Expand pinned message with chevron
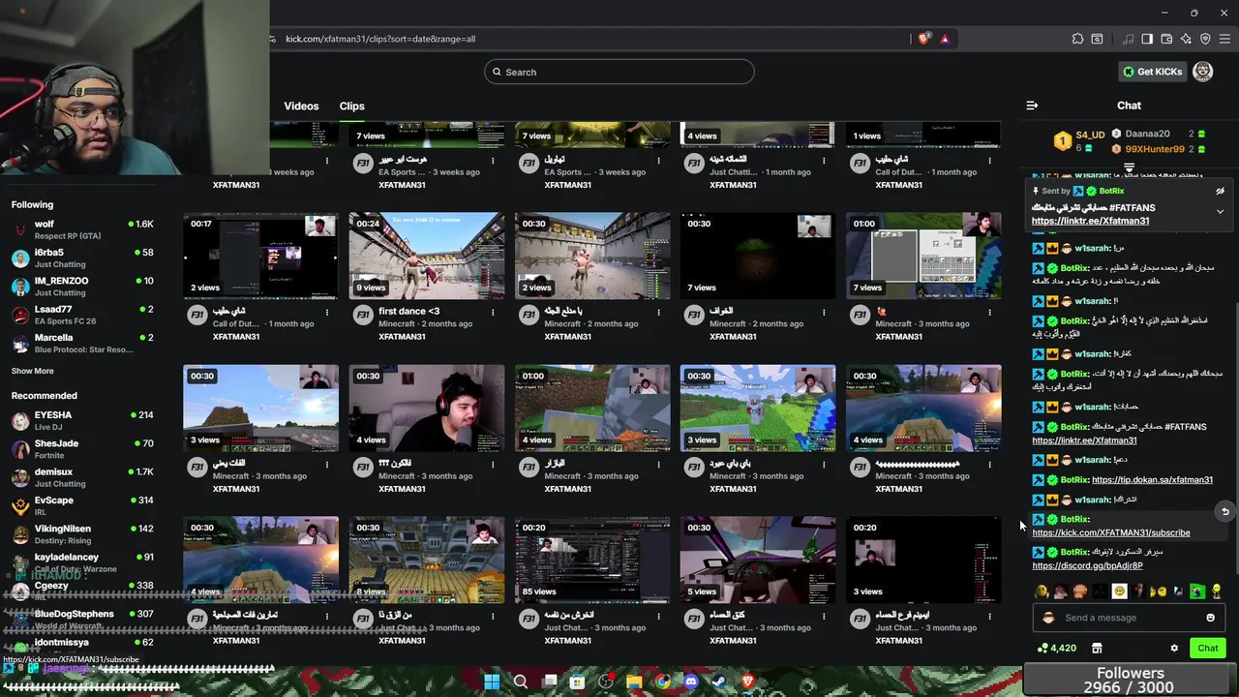 click(x=1220, y=211)
